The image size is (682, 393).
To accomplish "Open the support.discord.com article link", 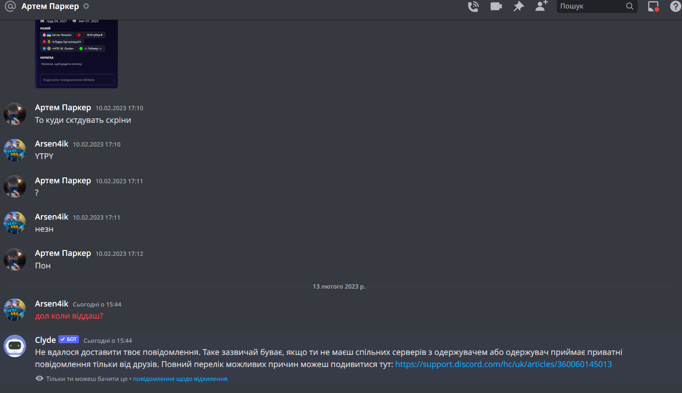I will coord(503,364).
